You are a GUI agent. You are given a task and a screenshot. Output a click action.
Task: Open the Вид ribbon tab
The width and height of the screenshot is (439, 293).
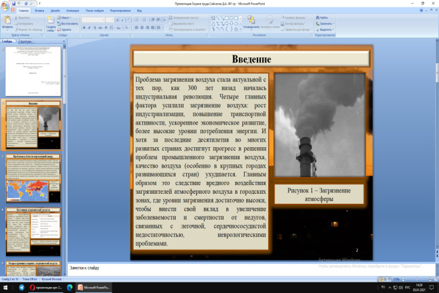click(139, 11)
